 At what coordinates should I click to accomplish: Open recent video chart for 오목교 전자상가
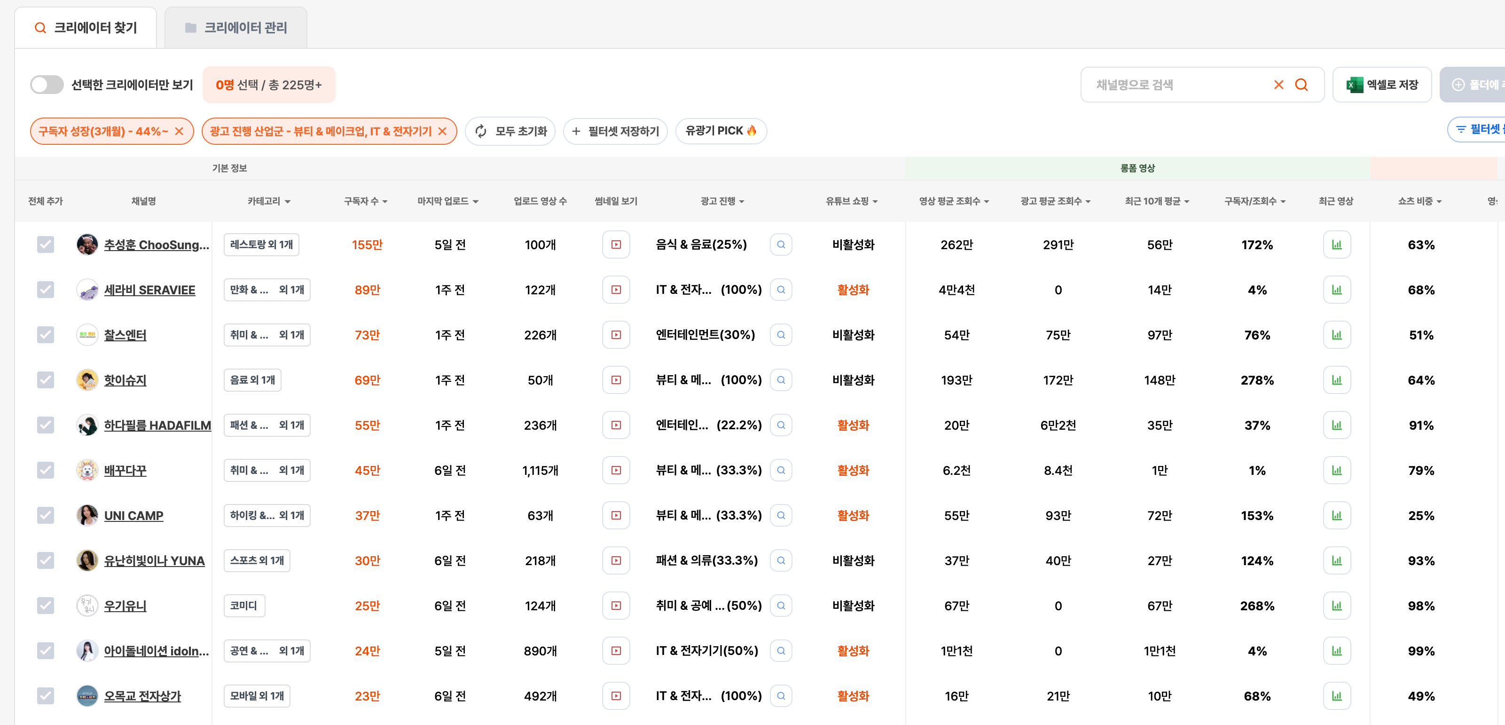[x=1336, y=696]
